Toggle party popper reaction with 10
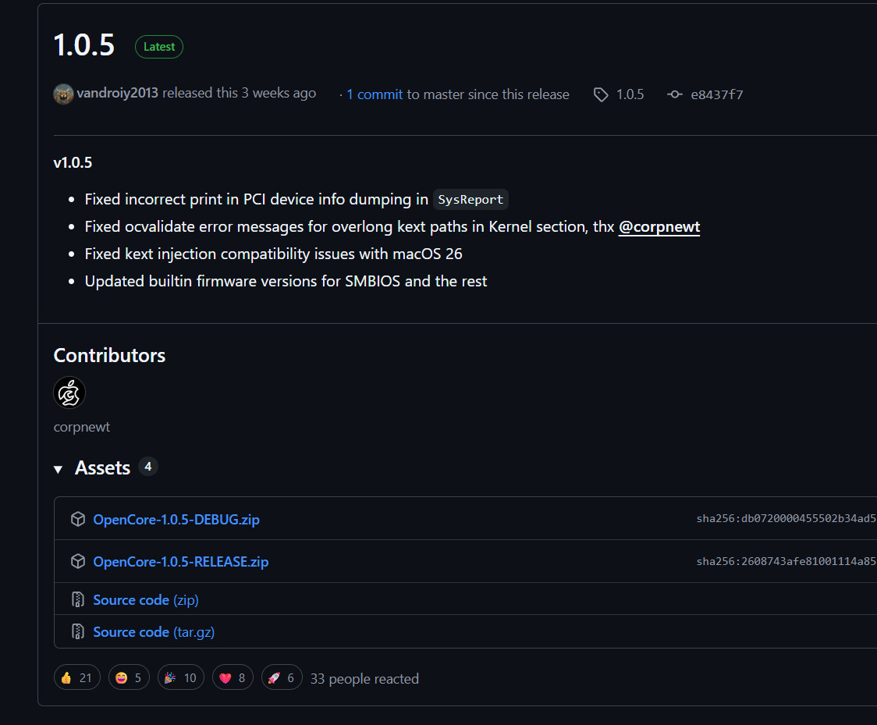877x725 pixels. (181, 678)
